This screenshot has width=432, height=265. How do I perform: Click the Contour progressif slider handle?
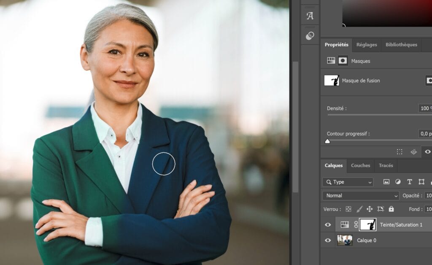(327, 141)
